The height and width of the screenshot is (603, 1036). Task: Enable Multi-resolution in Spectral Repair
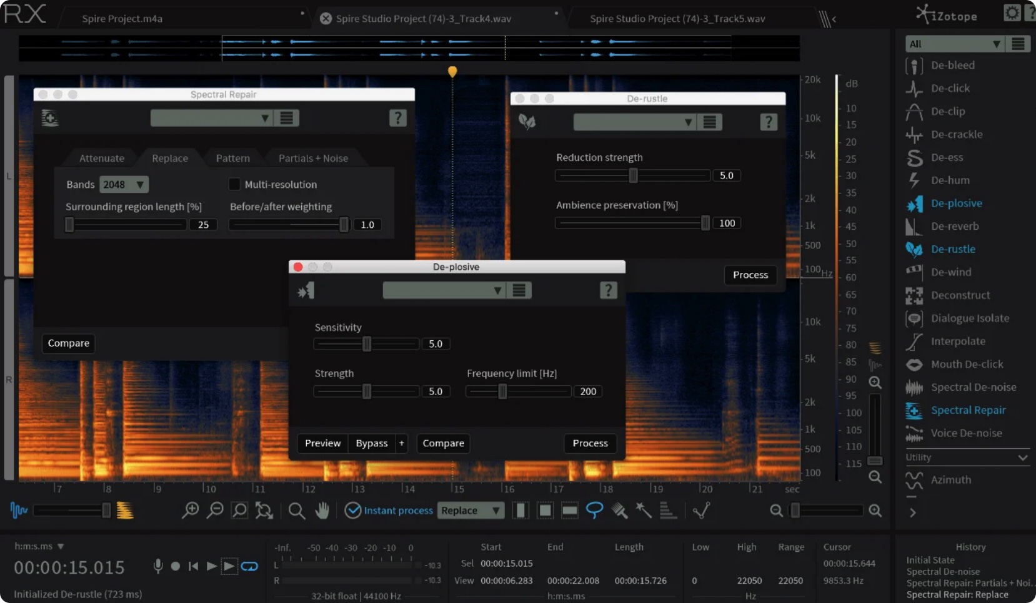coord(234,184)
